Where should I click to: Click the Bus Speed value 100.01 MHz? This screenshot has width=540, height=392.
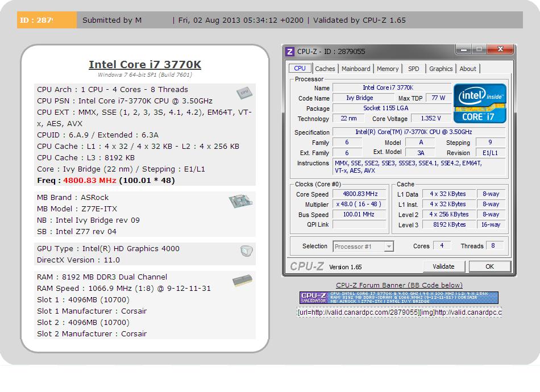(360, 214)
